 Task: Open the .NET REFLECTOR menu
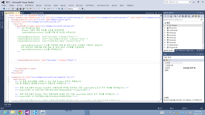[103, 6]
